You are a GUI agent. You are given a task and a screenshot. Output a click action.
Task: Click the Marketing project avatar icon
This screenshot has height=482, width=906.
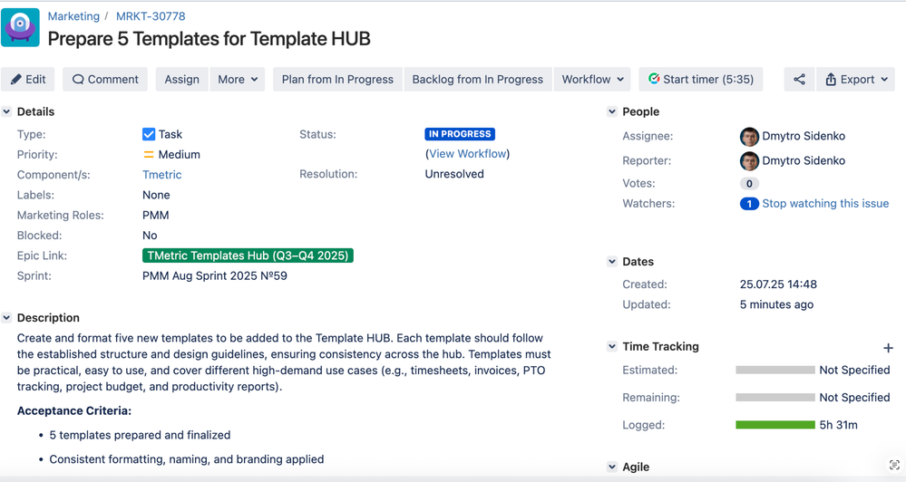20,27
